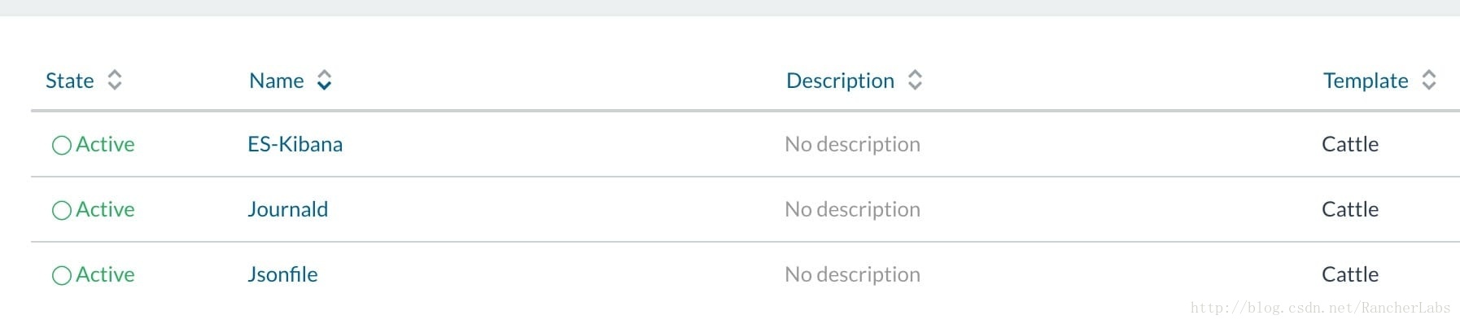Click No description text in Journald row
Screen dimensions: 1460x324
click(853, 209)
